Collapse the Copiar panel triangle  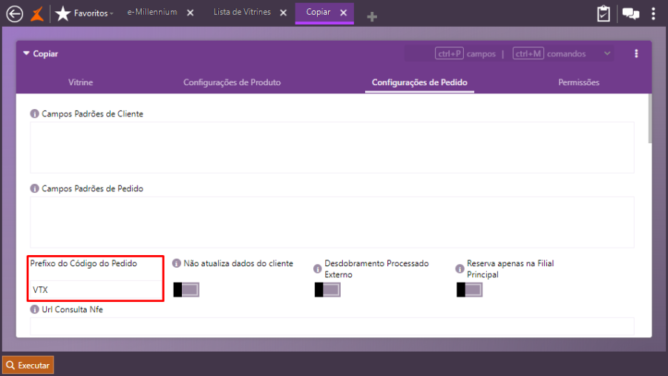27,53
